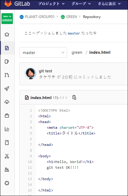Click the タケウチ author name link
The image size is (128, 196).
click(47, 77)
